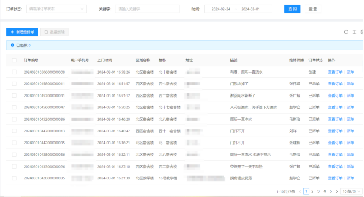Click the 新增维修单 button
The height and width of the screenshot is (197, 364).
click(22, 32)
